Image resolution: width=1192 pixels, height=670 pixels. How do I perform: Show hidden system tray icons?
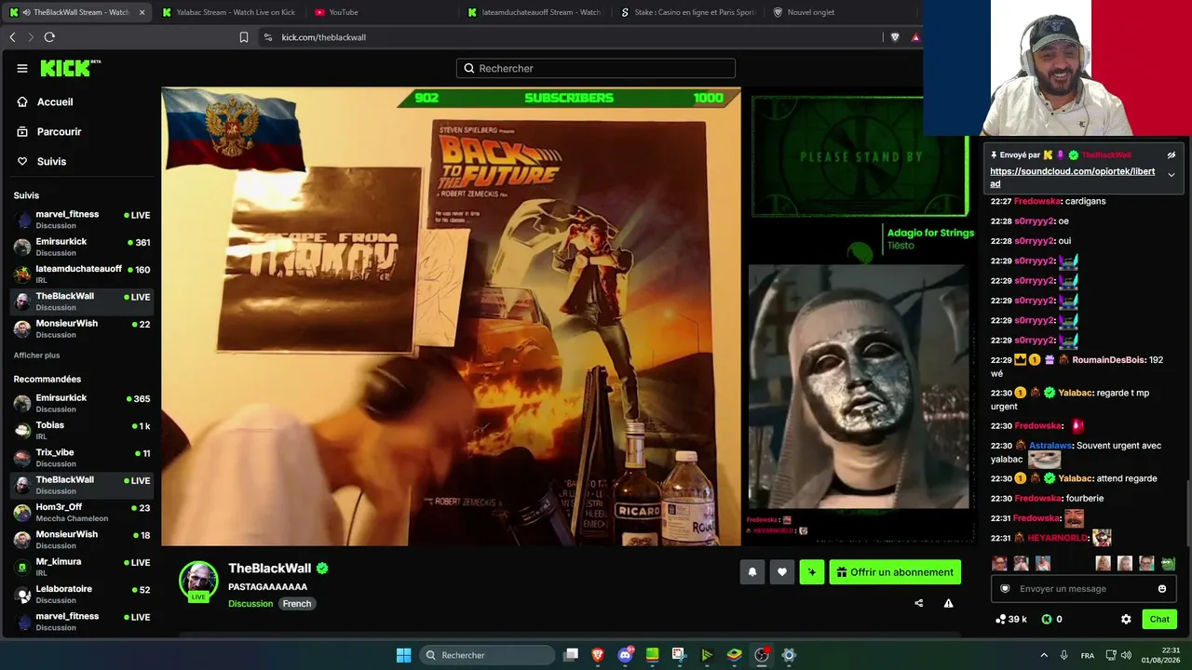1044,655
